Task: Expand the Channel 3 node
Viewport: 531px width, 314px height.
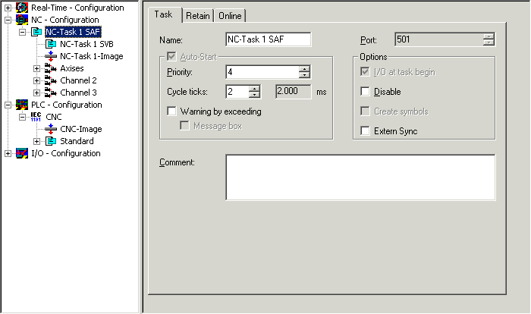Action: point(36,93)
